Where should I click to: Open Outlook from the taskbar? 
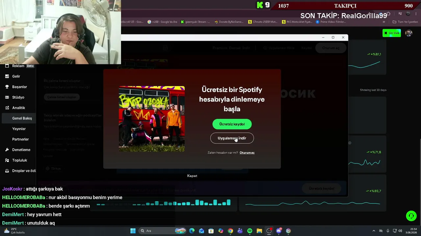pyautogui.click(x=201, y=231)
